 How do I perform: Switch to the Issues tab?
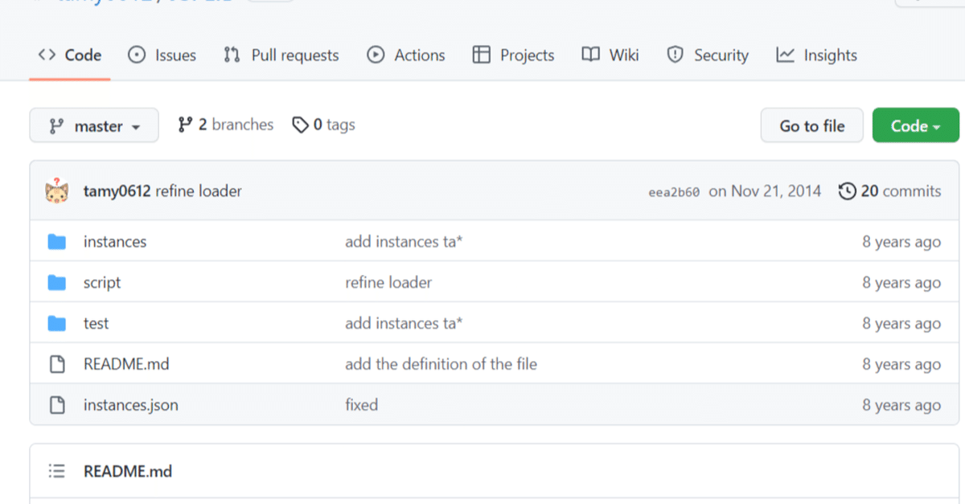tap(162, 55)
